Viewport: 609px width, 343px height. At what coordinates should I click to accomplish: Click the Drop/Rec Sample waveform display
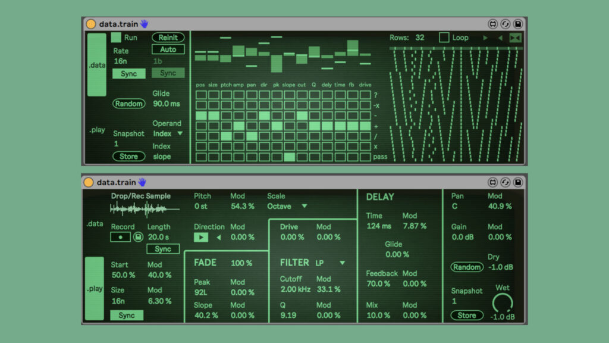click(x=145, y=209)
